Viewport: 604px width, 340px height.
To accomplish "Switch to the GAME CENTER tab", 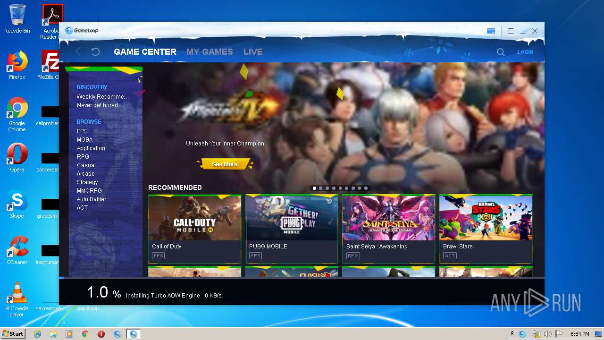I will click(x=145, y=52).
